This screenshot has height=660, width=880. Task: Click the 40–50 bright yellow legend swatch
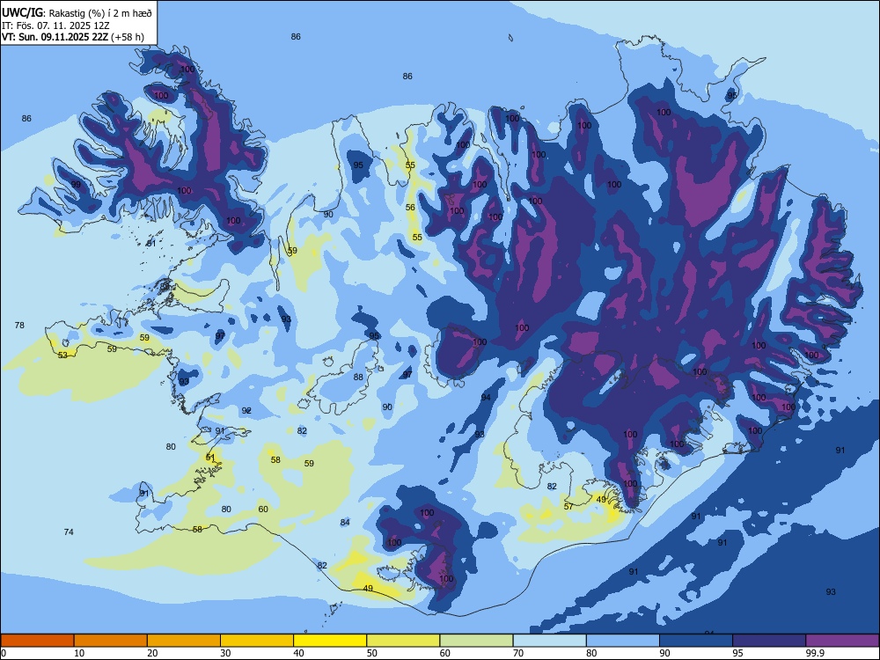point(330,641)
